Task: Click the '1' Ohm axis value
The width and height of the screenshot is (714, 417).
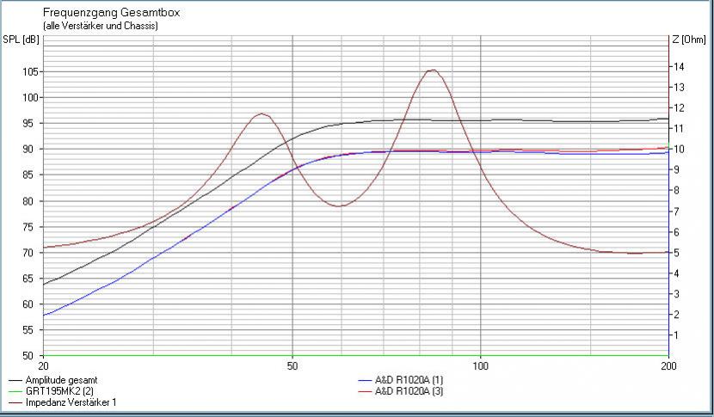Action: pos(677,335)
